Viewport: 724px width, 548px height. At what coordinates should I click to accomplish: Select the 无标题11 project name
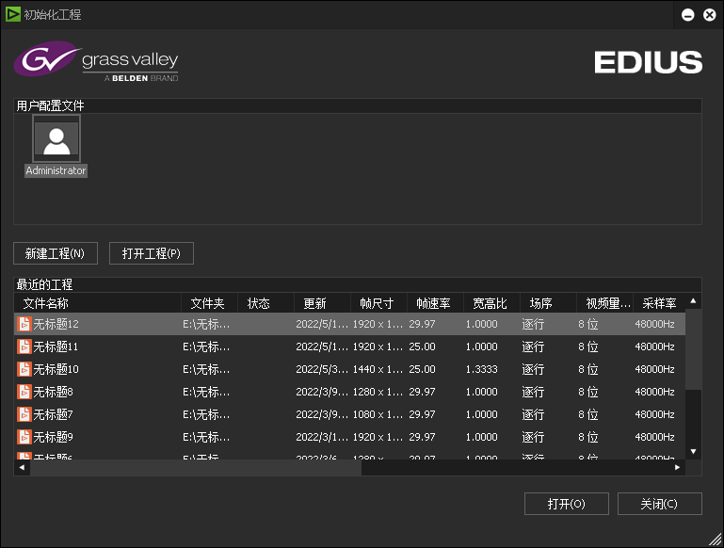click(56, 347)
